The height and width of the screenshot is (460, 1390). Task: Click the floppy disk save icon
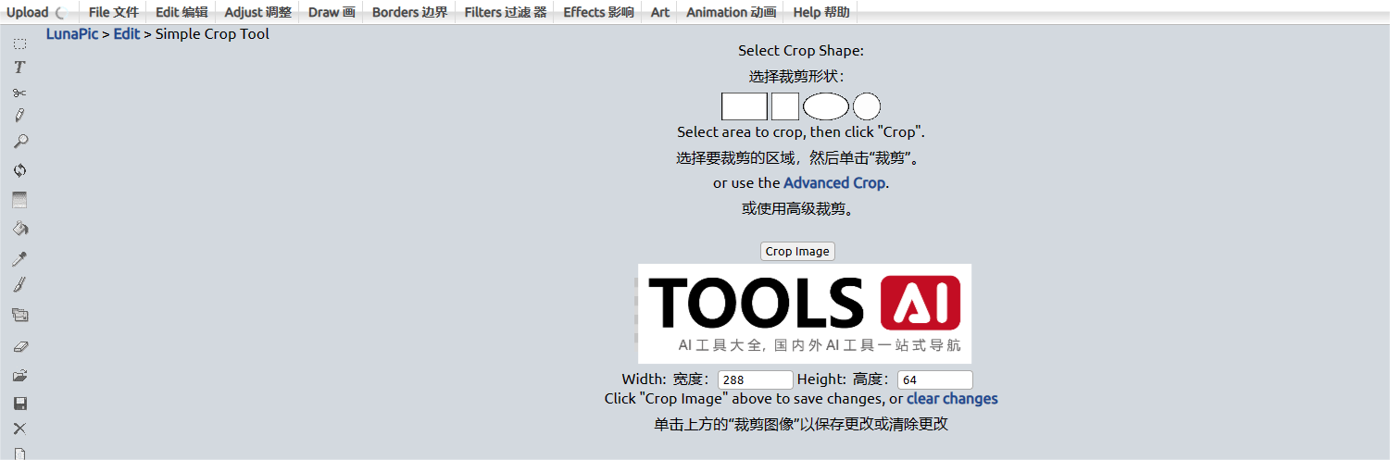(19, 404)
